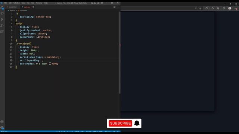Click the notification bell beside SUBSCRIBE
239x134 pixels.
coord(137,123)
